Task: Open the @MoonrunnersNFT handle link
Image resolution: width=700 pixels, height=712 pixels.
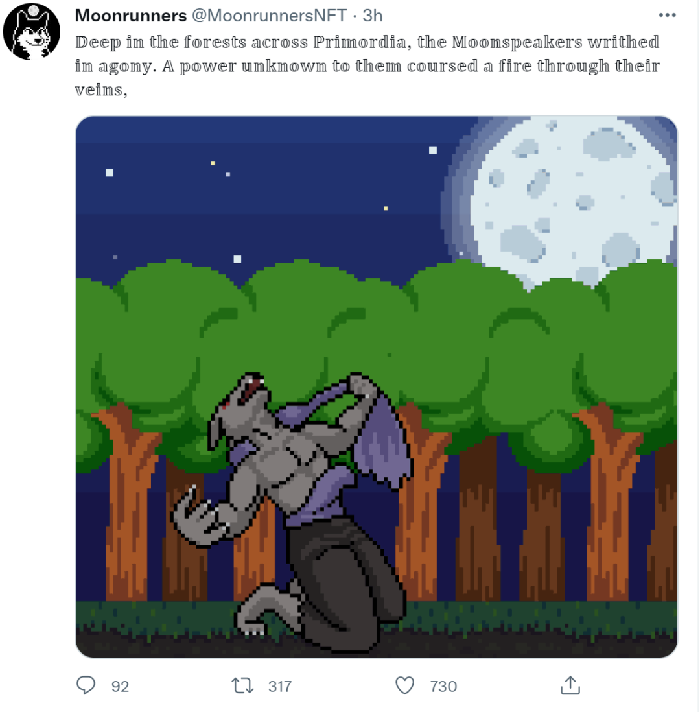Action: tap(269, 16)
